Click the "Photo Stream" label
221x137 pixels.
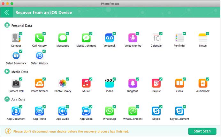point(39,91)
